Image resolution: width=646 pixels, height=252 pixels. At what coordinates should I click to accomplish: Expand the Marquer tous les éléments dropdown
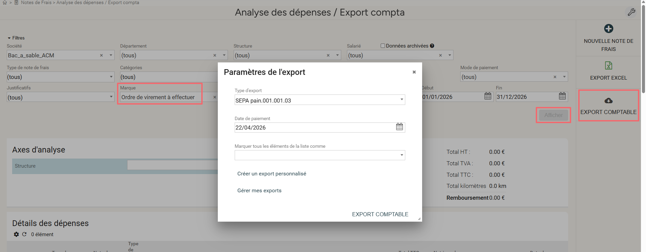click(x=402, y=155)
